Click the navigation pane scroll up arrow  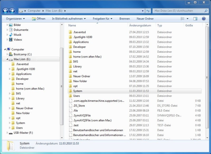62,25
